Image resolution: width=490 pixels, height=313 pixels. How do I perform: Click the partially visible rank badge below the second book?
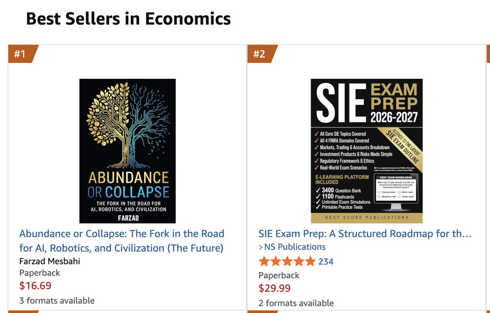pos(260,311)
